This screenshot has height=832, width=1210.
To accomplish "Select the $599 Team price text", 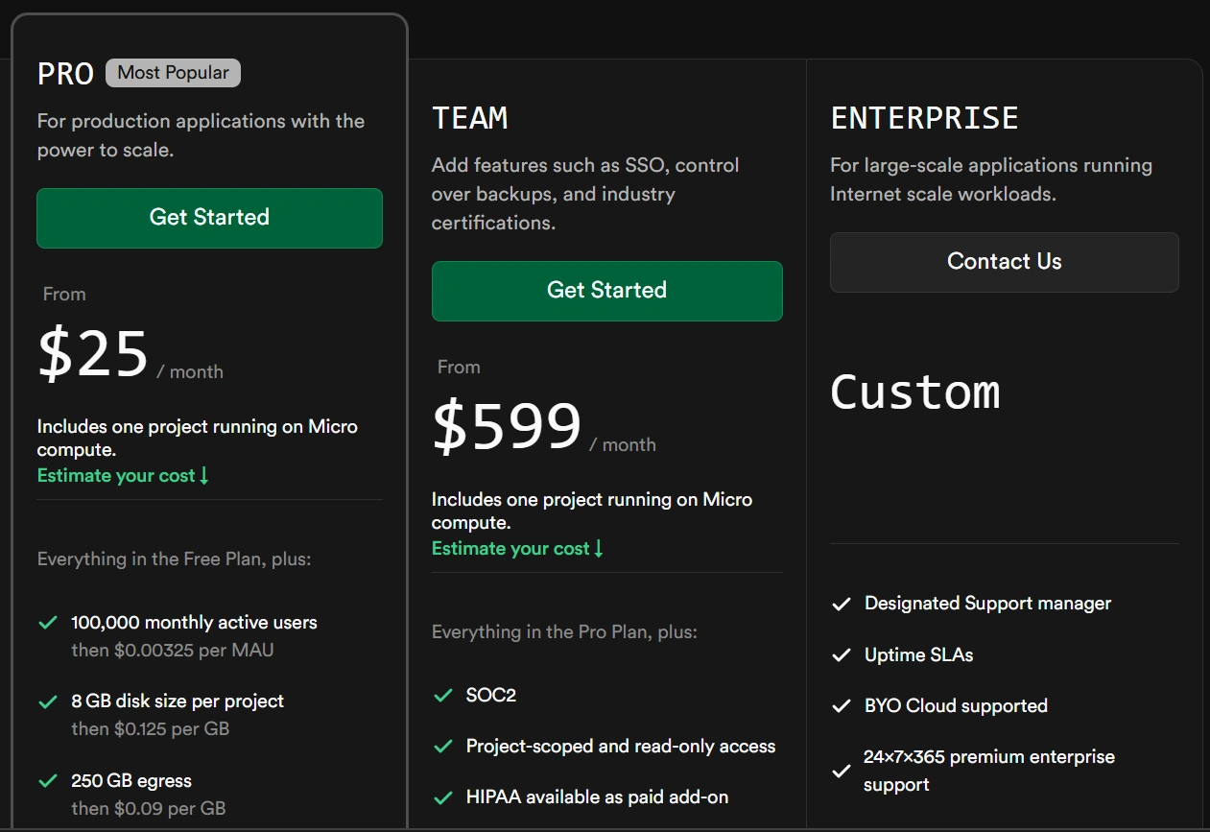I will [507, 426].
